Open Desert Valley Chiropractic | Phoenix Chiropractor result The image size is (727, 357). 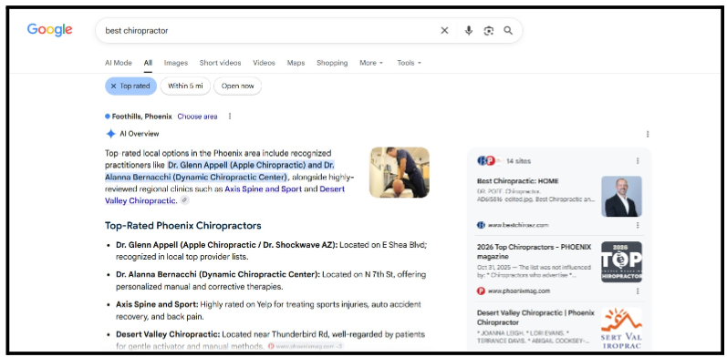[535, 318]
